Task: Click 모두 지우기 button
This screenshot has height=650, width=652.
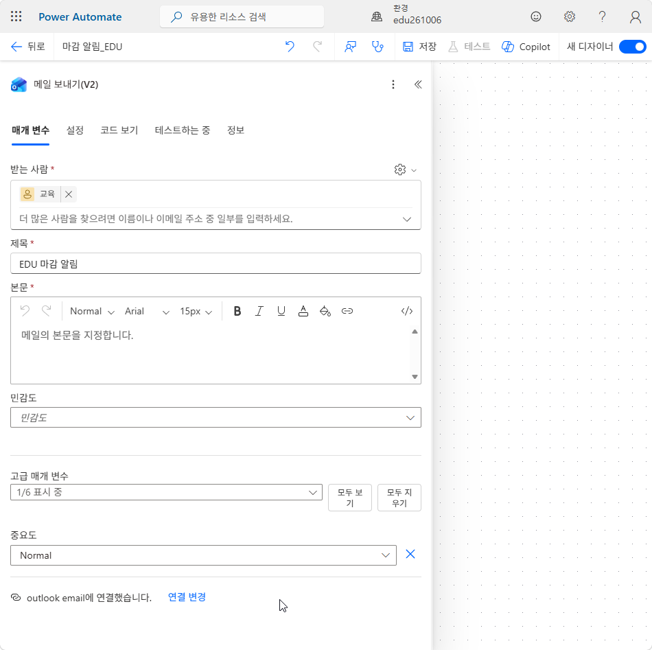Action: pyautogui.click(x=399, y=498)
